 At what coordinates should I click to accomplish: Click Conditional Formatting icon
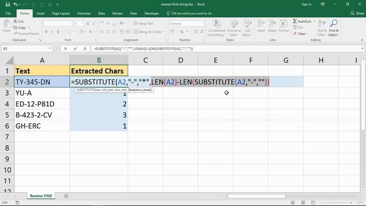[x=217, y=24]
